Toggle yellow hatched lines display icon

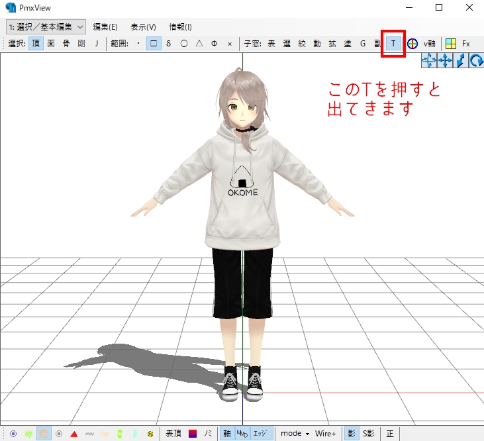tap(105, 434)
